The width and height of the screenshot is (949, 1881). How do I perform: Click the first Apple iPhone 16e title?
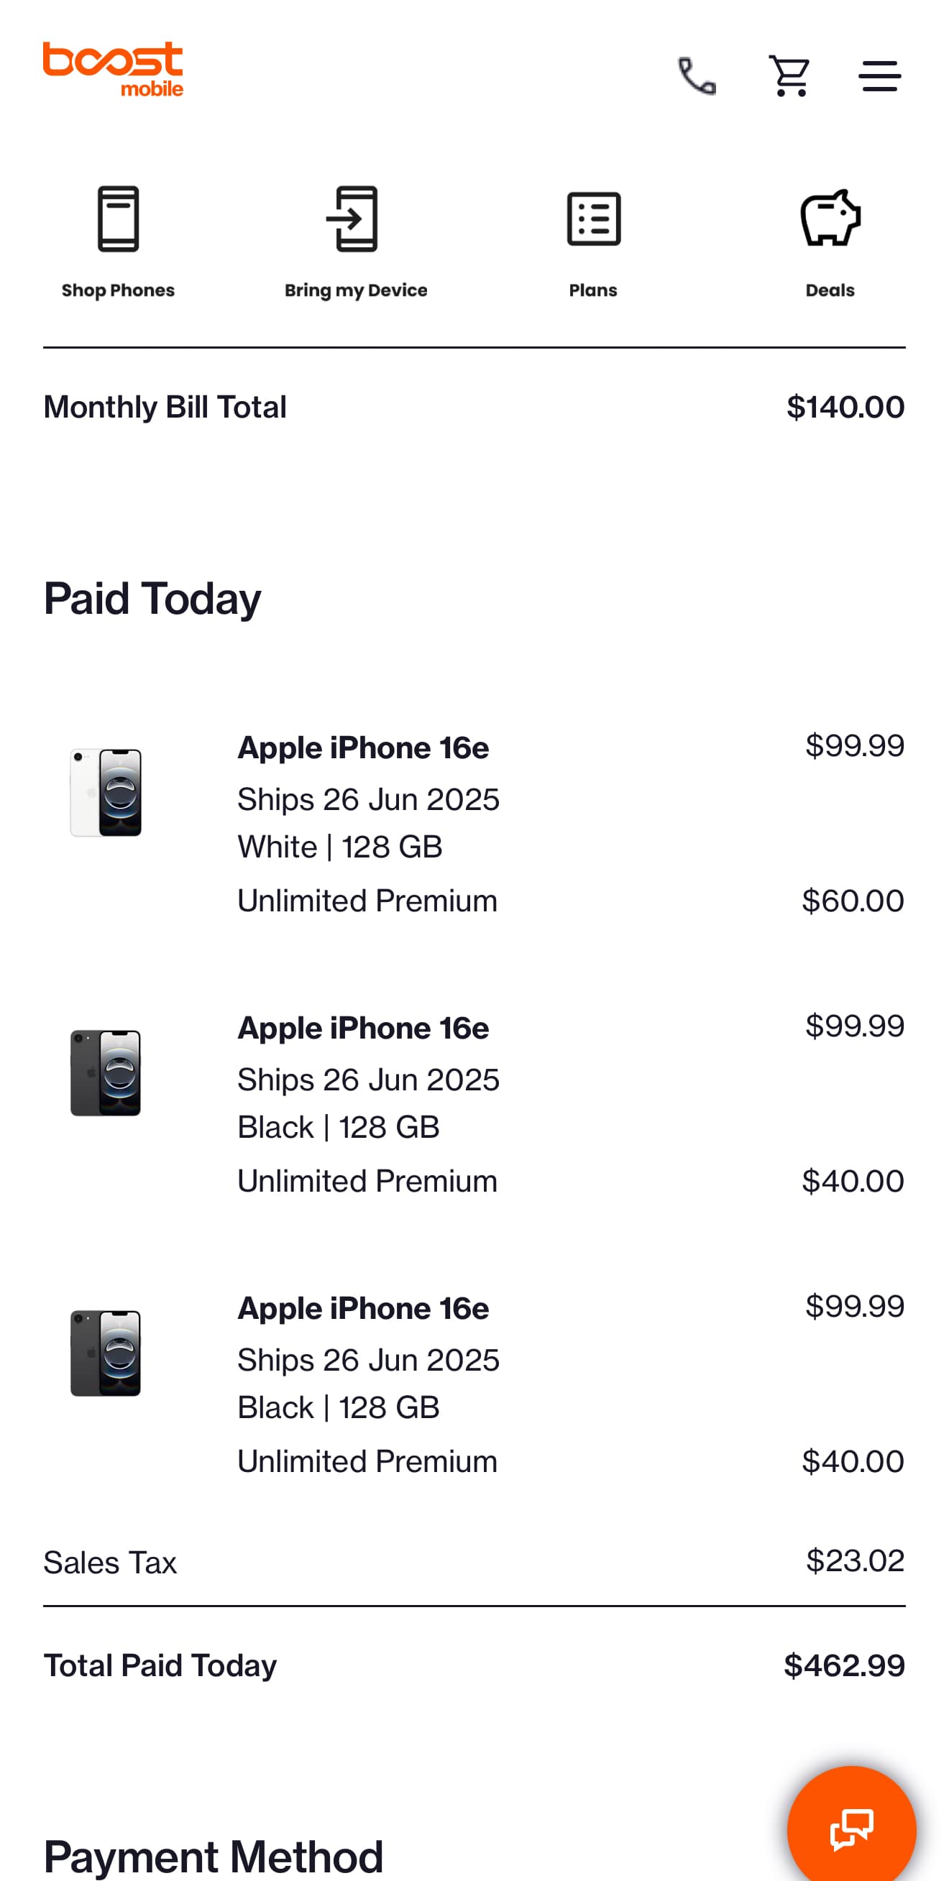pyautogui.click(x=363, y=748)
